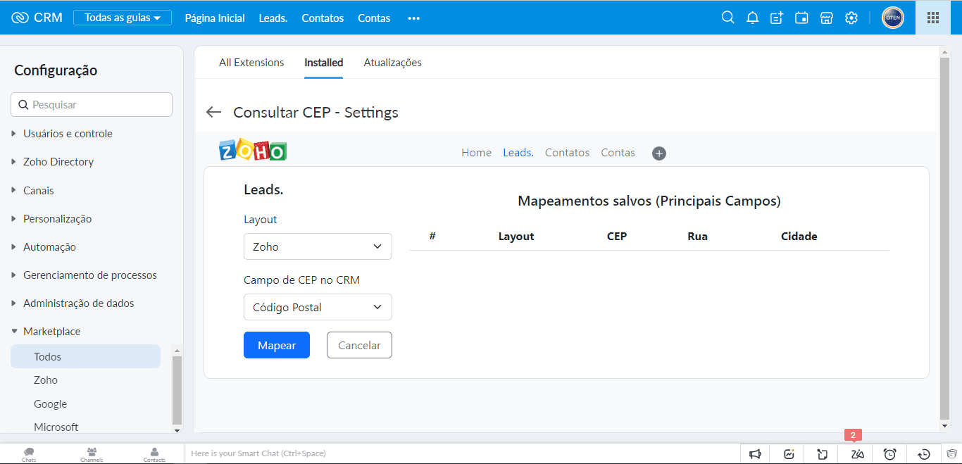This screenshot has width=962, height=464.
Task: Click the back arrow beside Consultar CEP
Action: (x=213, y=113)
